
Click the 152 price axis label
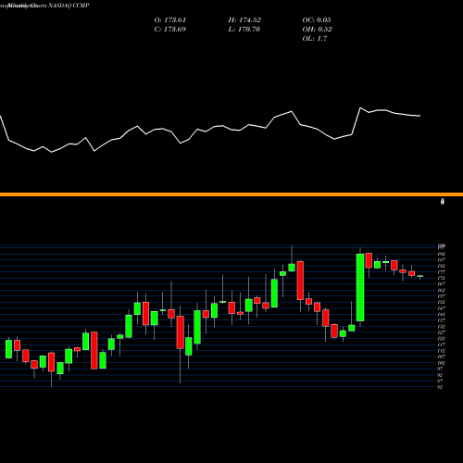click(442, 302)
